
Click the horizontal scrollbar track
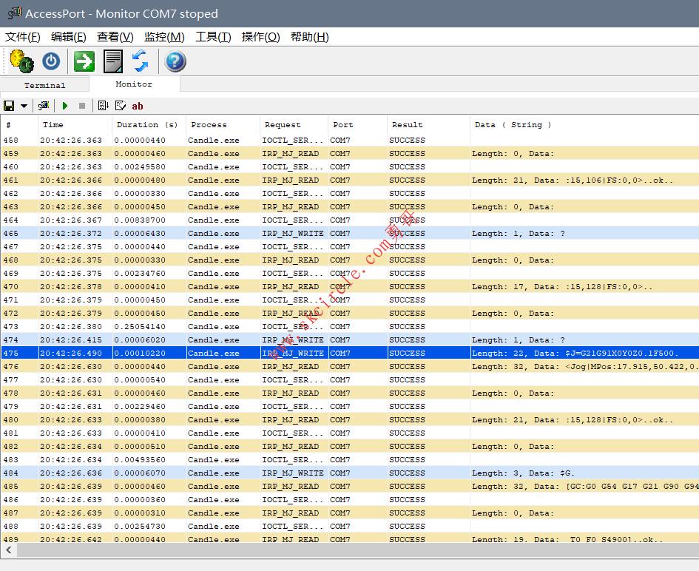(357, 550)
